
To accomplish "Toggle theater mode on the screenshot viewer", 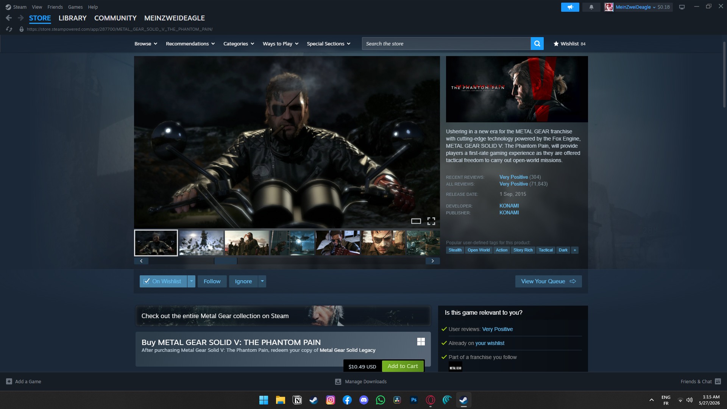I will pyautogui.click(x=416, y=221).
